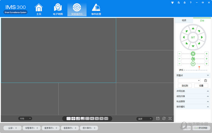
Task: Select the single-window layout
Action: click(69, 119)
